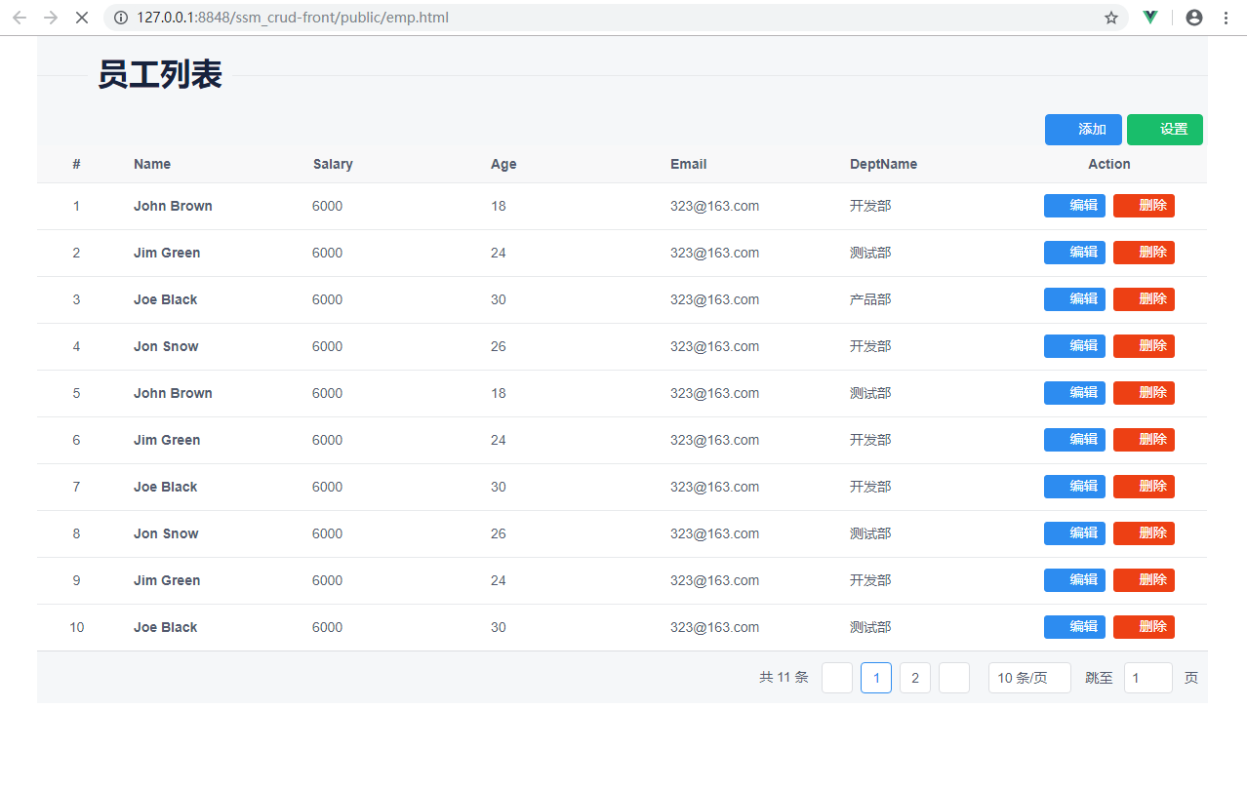Click the row number 9 cell
This screenshot has width=1247, height=788.
click(77, 580)
